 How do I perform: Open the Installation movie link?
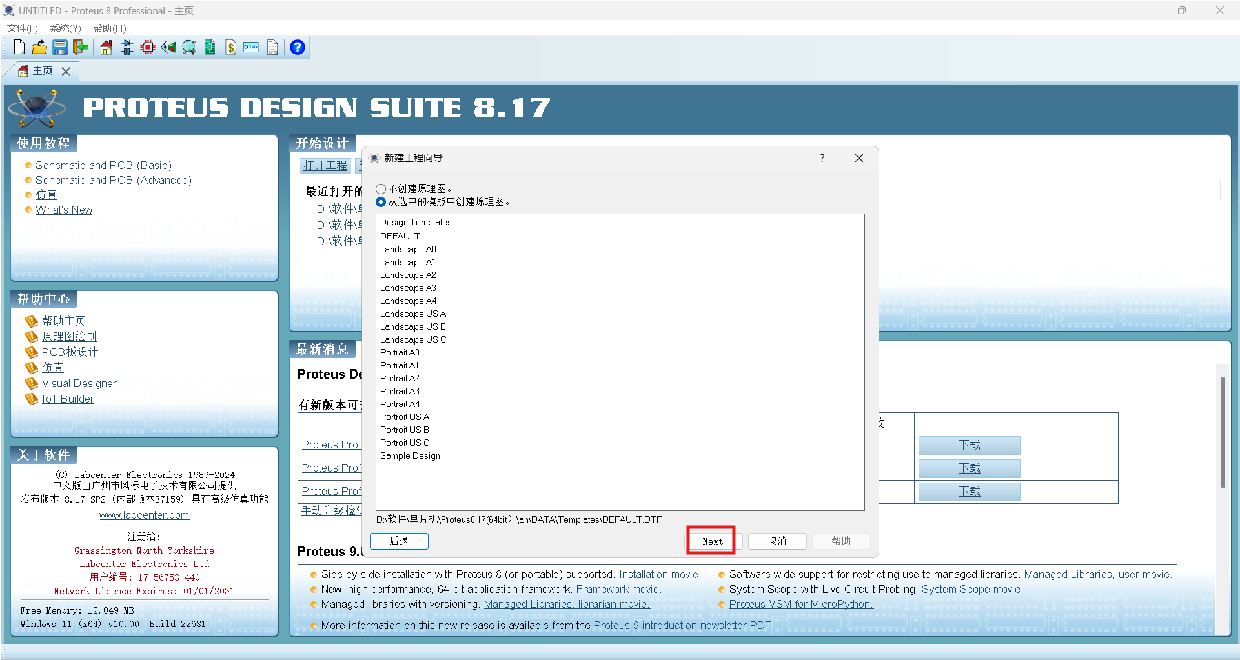click(660, 574)
